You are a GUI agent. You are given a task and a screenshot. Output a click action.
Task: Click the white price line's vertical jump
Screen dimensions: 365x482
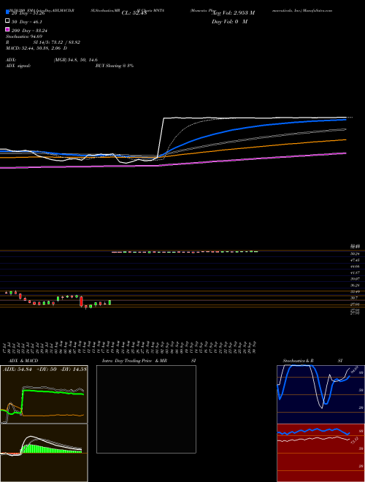pyautogui.click(x=161, y=137)
